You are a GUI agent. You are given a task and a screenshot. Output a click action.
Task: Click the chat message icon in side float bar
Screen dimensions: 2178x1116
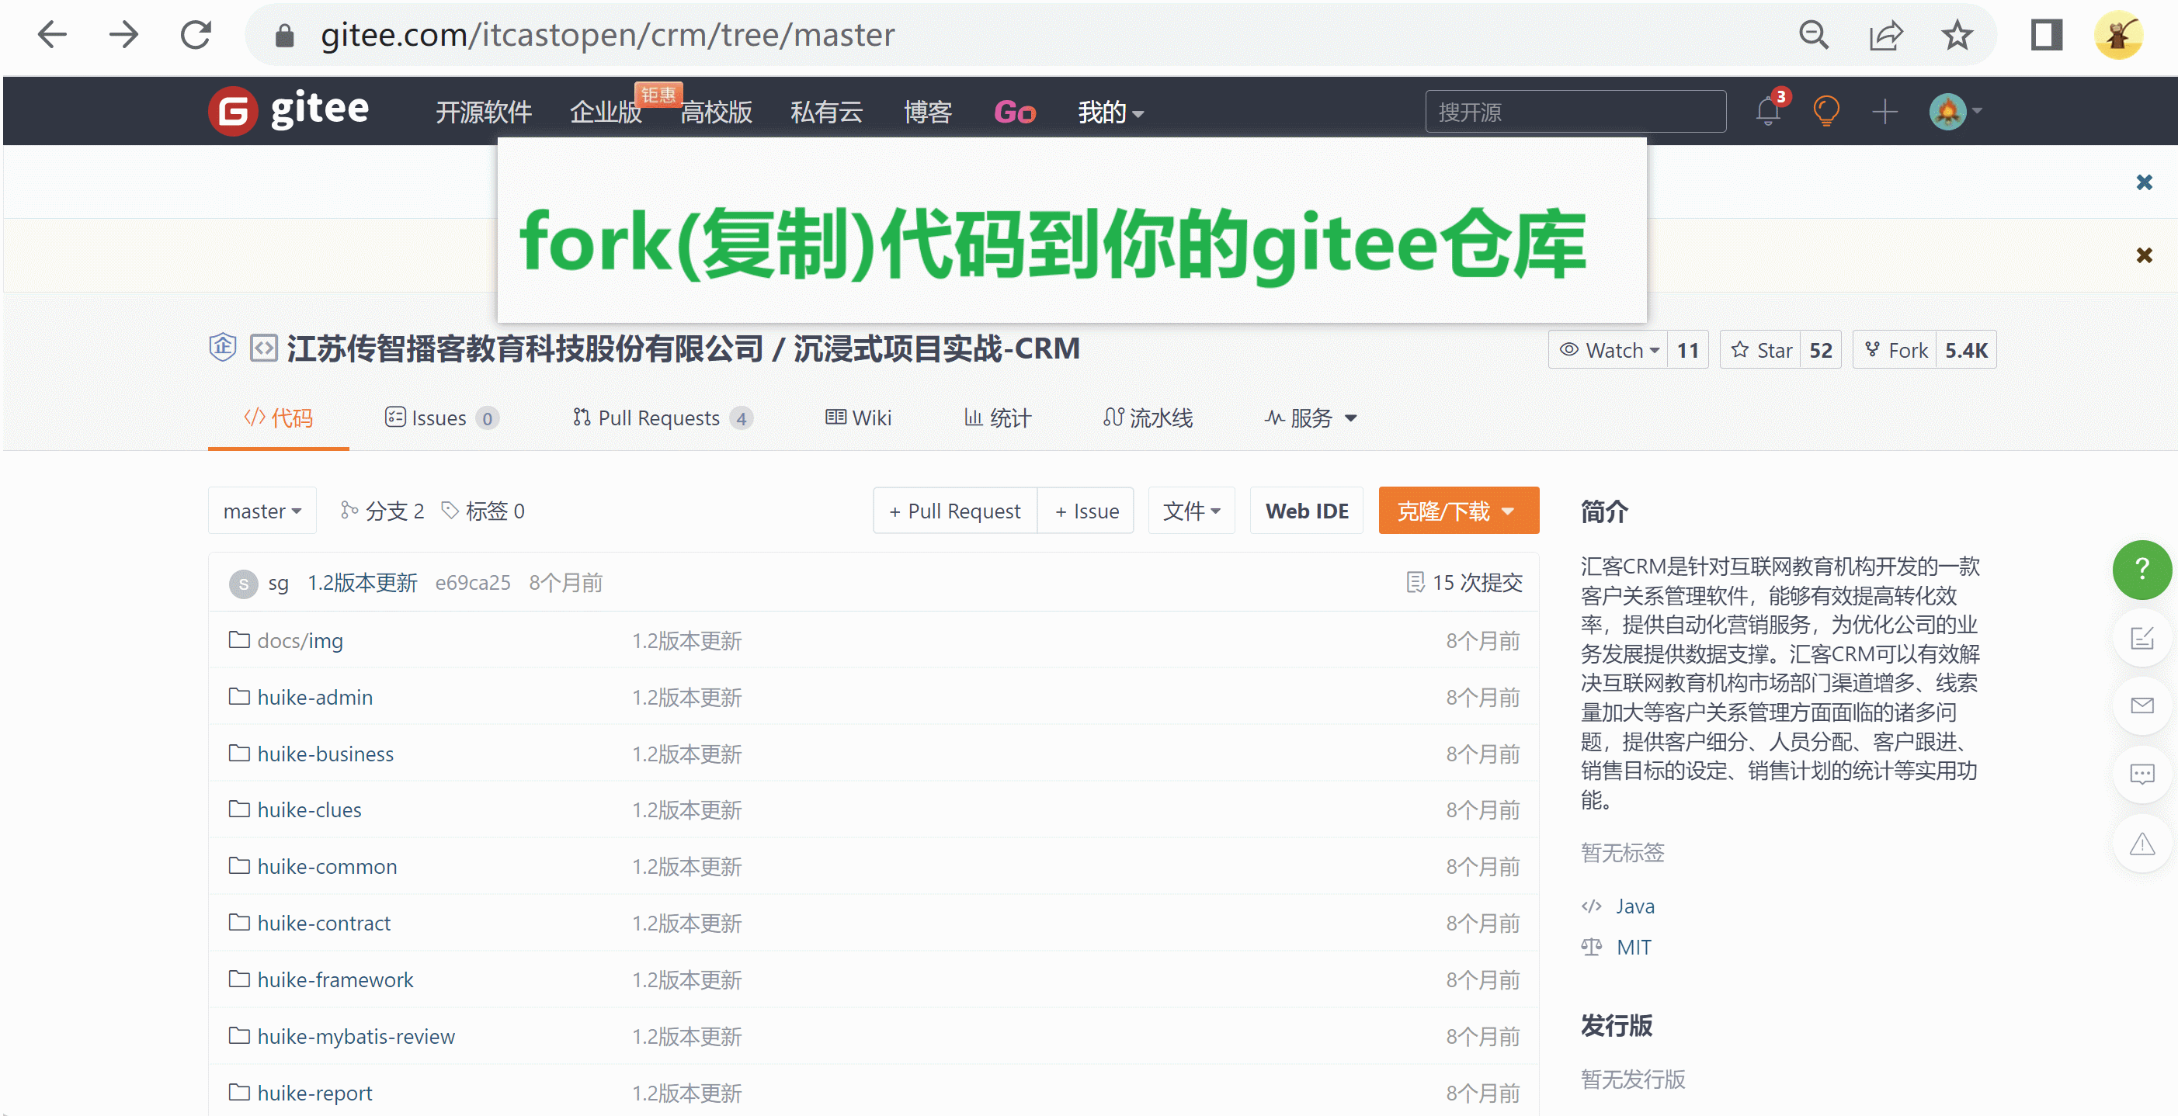coord(2141,774)
